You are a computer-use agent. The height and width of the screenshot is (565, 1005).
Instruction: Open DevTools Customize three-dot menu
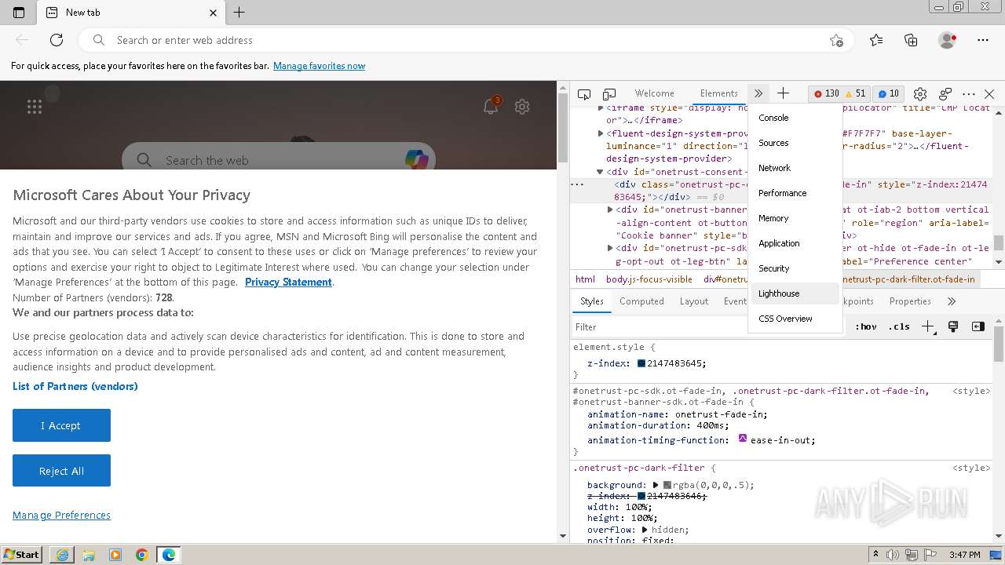click(969, 93)
